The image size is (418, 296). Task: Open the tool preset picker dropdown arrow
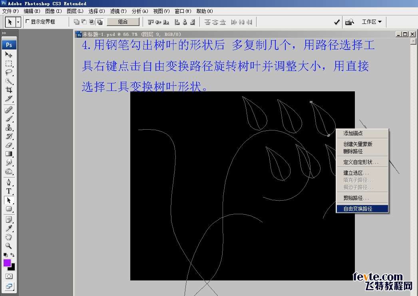[x=18, y=22]
